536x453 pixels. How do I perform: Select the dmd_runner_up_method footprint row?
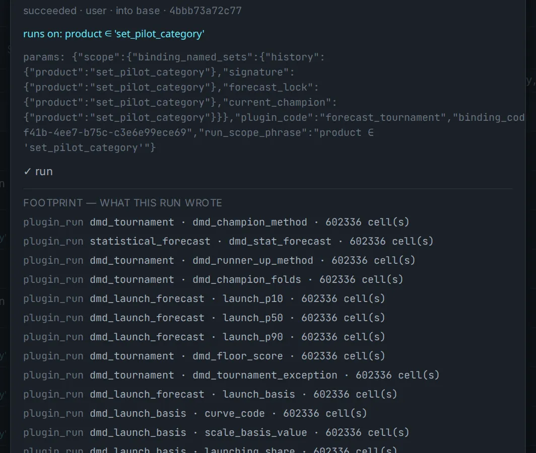(219, 260)
